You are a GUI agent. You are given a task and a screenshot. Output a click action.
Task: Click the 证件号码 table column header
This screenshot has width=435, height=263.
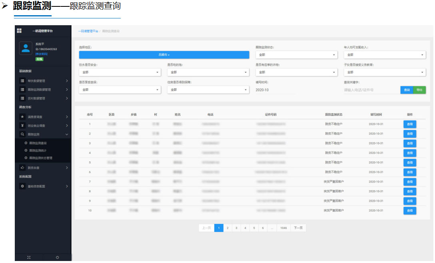coord(271,114)
